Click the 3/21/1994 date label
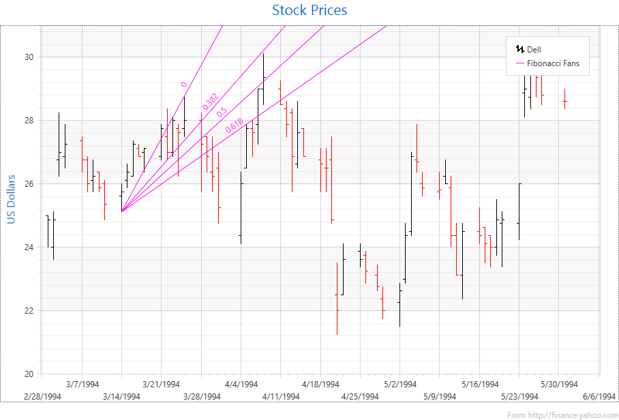Screen dimensions: 619x420 [161, 384]
